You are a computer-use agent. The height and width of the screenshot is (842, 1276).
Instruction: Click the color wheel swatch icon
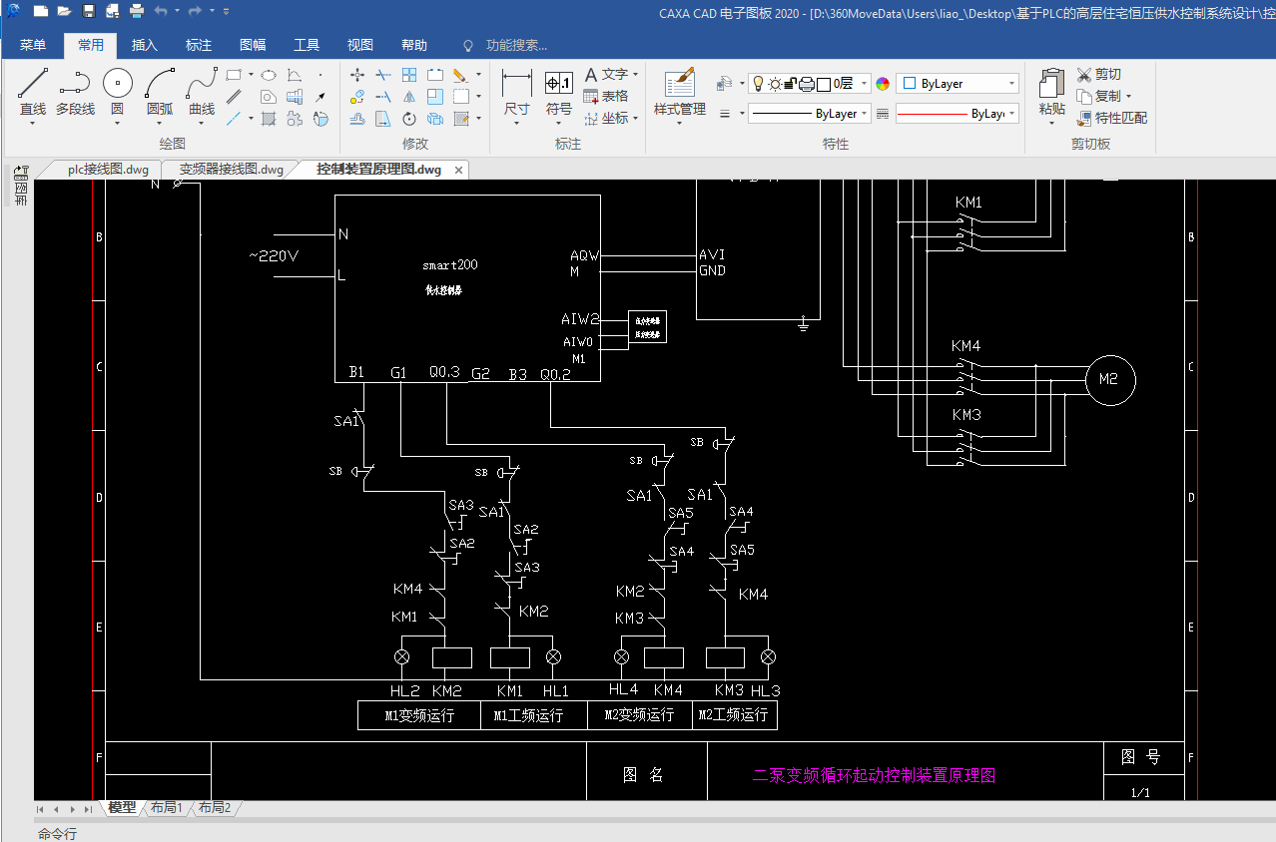point(883,84)
